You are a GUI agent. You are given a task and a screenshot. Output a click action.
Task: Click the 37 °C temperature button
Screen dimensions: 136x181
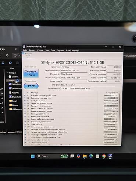tap(31, 86)
